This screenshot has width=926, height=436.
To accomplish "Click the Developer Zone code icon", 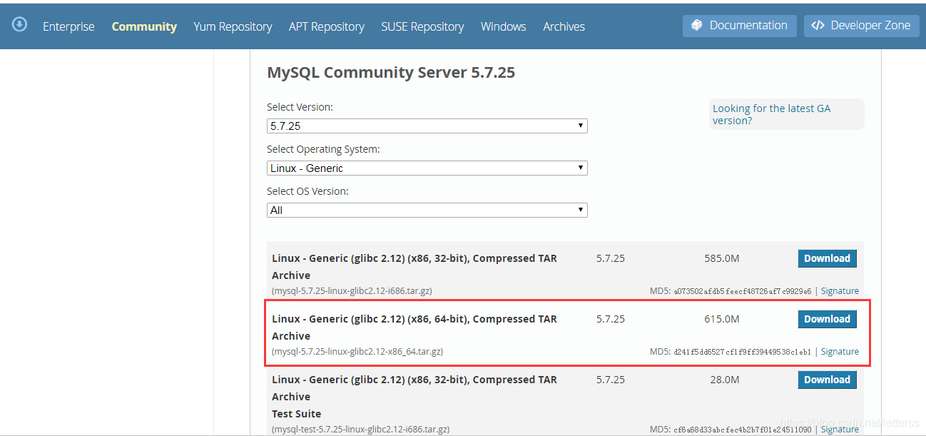I will 818,26.
